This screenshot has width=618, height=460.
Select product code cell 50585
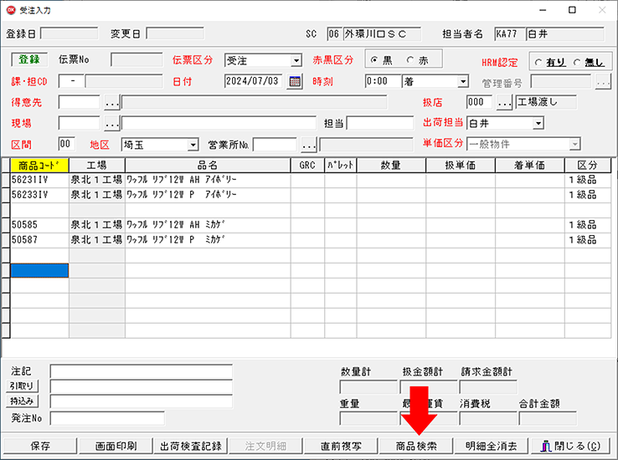tap(39, 225)
